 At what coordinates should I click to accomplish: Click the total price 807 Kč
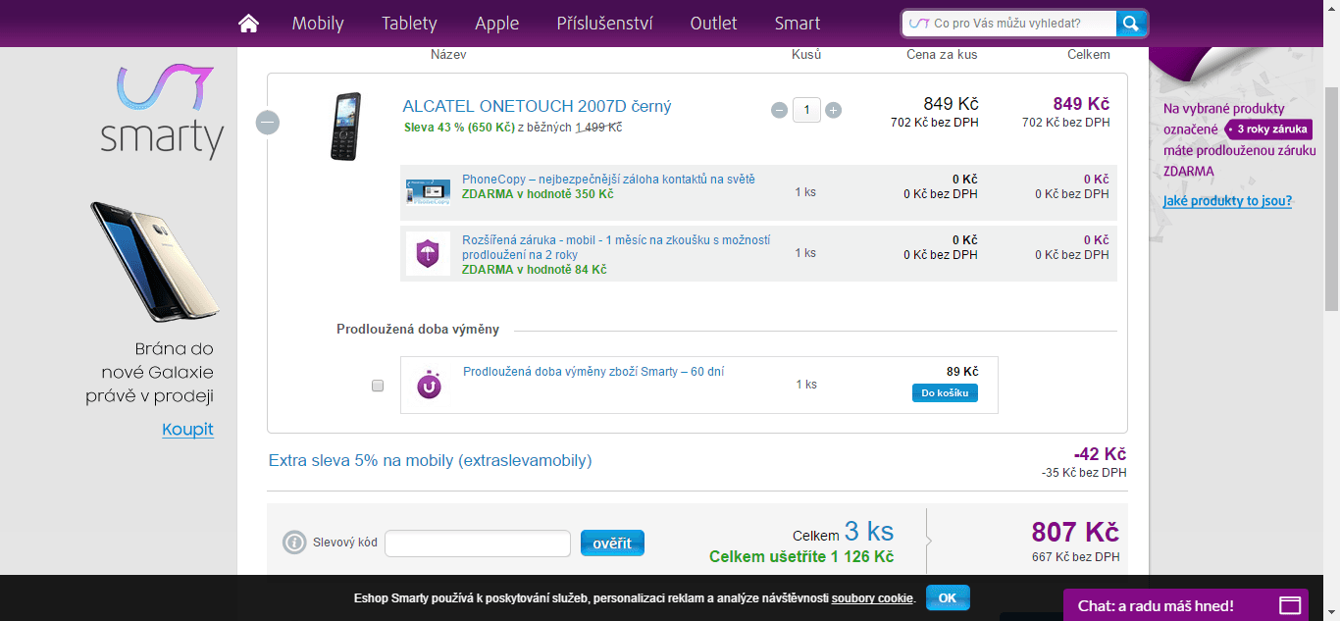pyautogui.click(x=1075, y=533)
